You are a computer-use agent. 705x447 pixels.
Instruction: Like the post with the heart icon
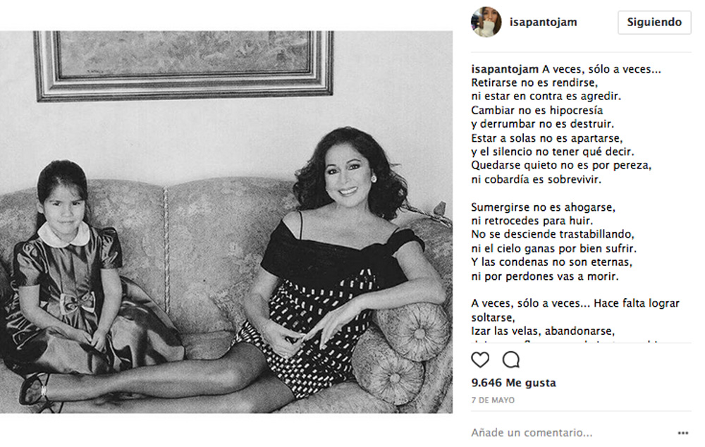coord(480,360)
